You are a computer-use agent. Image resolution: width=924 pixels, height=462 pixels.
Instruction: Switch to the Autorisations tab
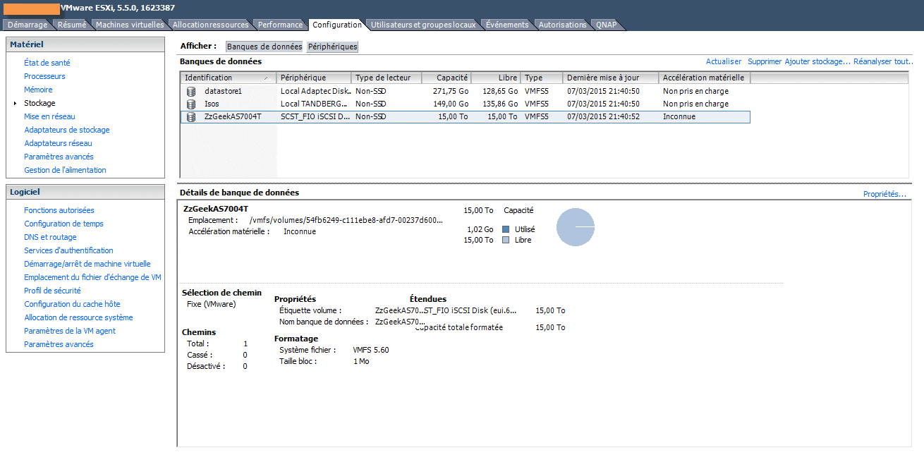(562, 25)
